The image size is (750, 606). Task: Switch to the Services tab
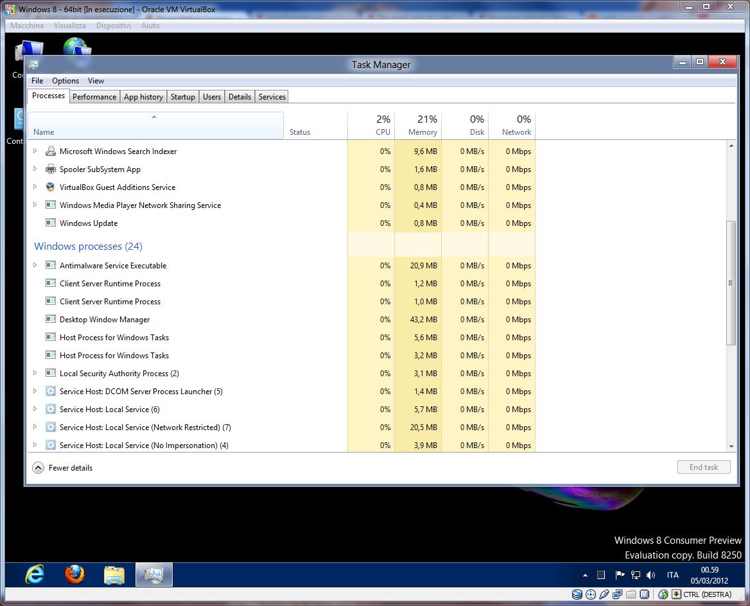(272, 97)
